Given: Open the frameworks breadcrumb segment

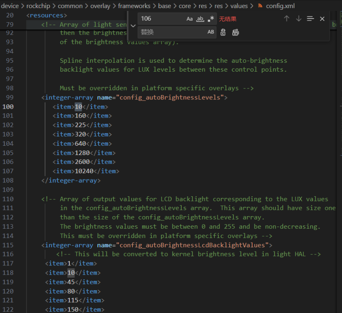Looking at the screenshot, I should pyautogui.click(x=134, y=6).
